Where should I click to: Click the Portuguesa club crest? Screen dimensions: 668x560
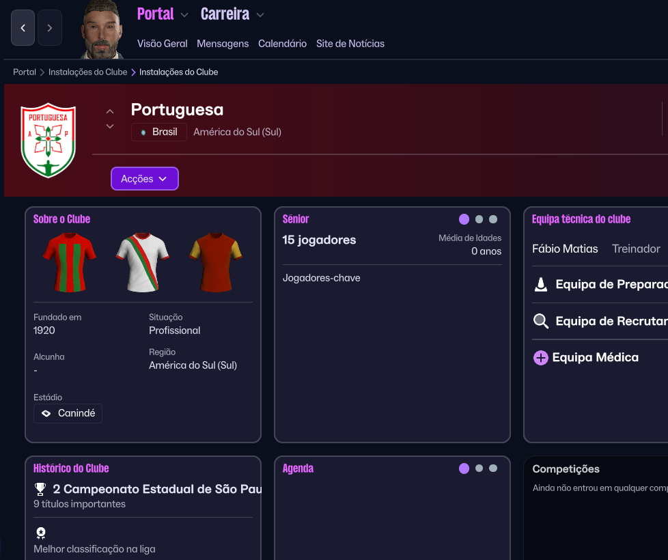[48, 140]
